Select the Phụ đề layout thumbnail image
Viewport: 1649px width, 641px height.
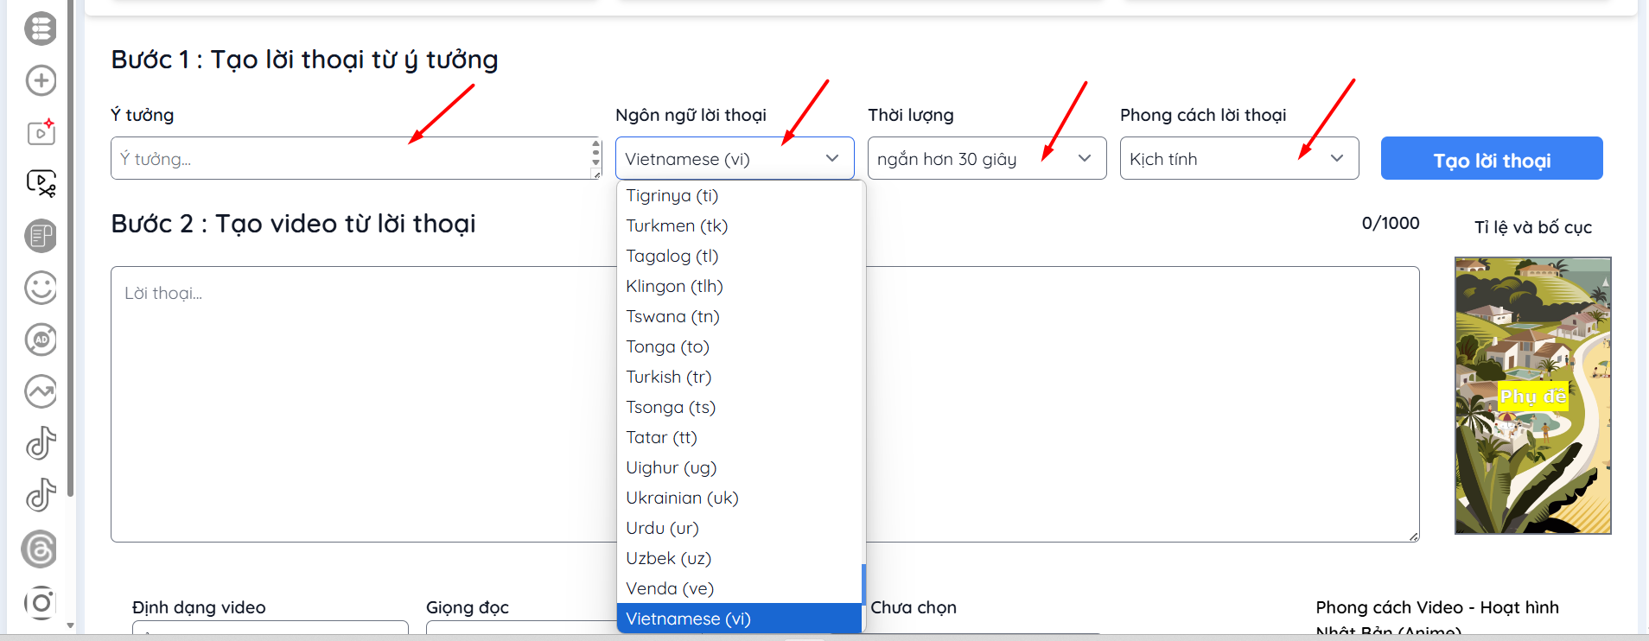tap(1532, 396)
